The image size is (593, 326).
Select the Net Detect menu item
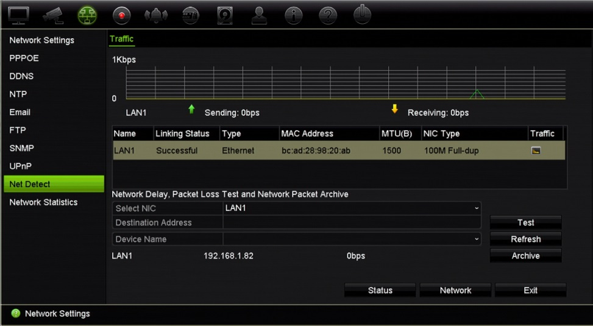coord(54,184)
